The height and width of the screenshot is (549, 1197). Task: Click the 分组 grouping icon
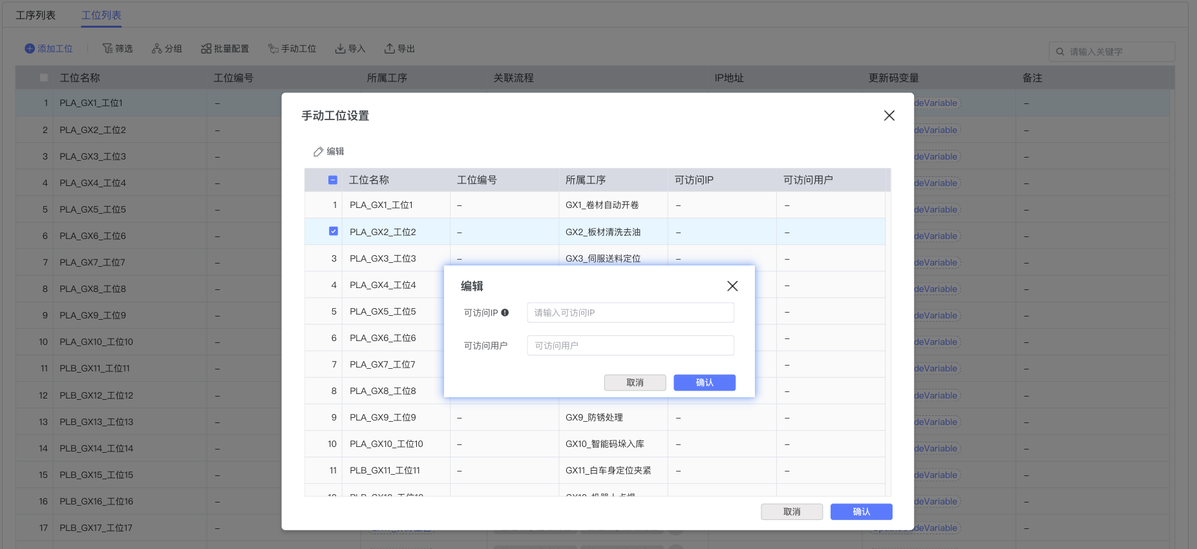(x=156, y=48)
